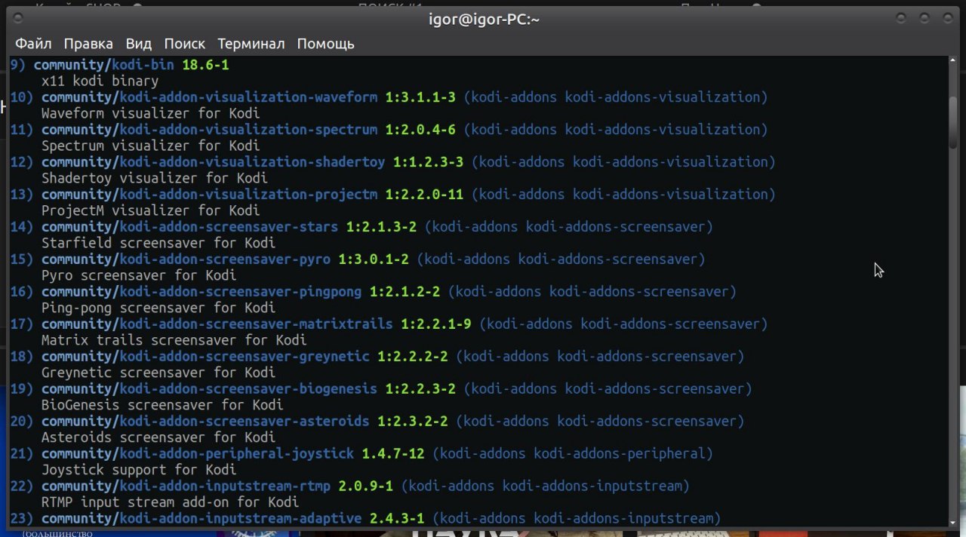The width and height of the screenshot is (966, 537).
Task: Click the igor@igor-PC:~ window title
Action: (483, 20)
